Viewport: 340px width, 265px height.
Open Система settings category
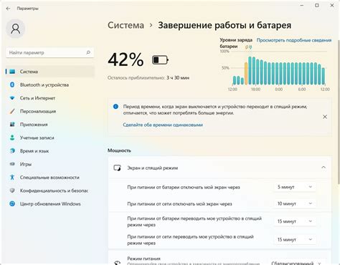point(50,72)
